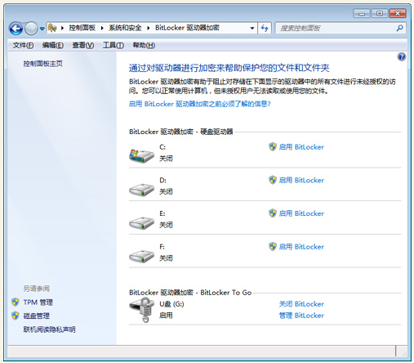The image size is (414, 363).
Task: Click the shield icon beside TPM 管理
Action: [16, 302]
